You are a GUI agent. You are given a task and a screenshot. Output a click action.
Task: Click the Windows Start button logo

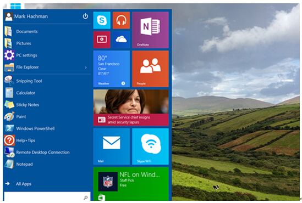(x=15, y=6)
